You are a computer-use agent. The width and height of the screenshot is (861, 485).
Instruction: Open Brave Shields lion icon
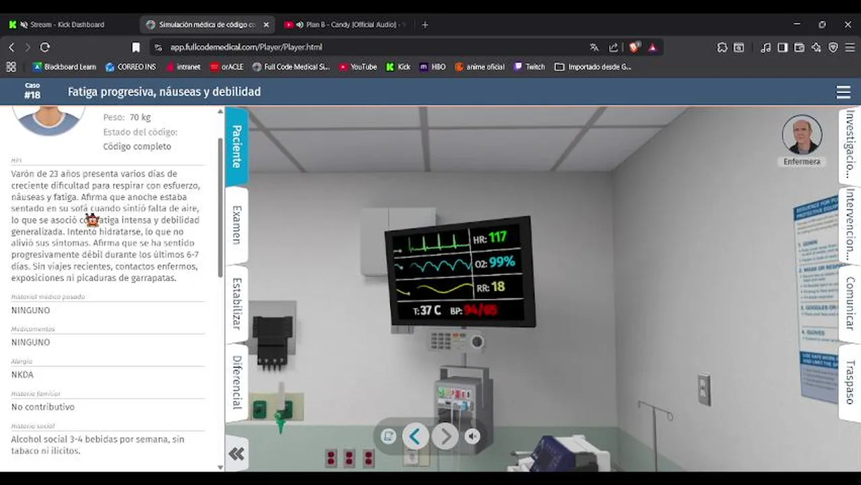635,47
